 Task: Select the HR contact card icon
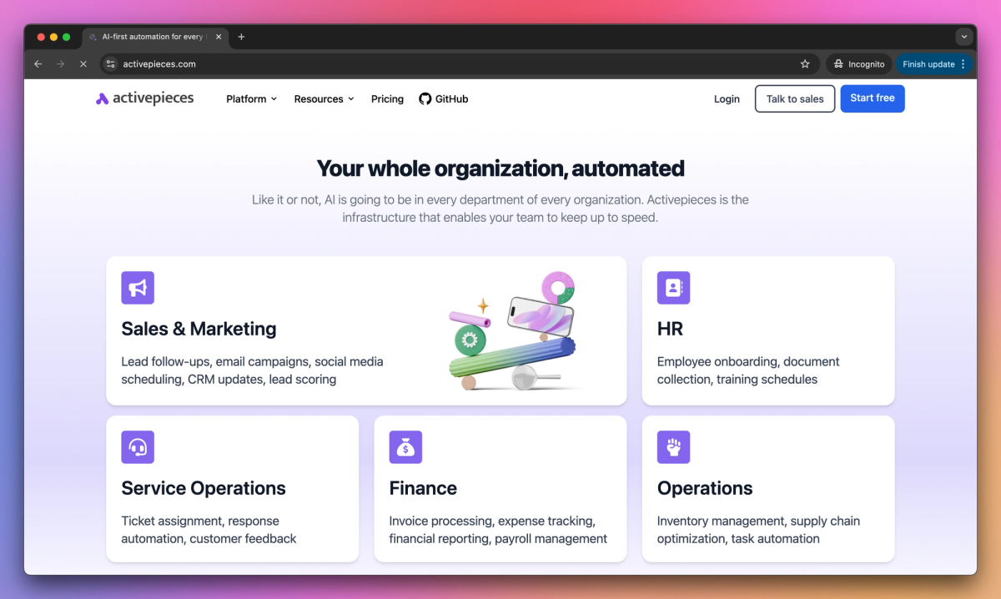(673, 288)
